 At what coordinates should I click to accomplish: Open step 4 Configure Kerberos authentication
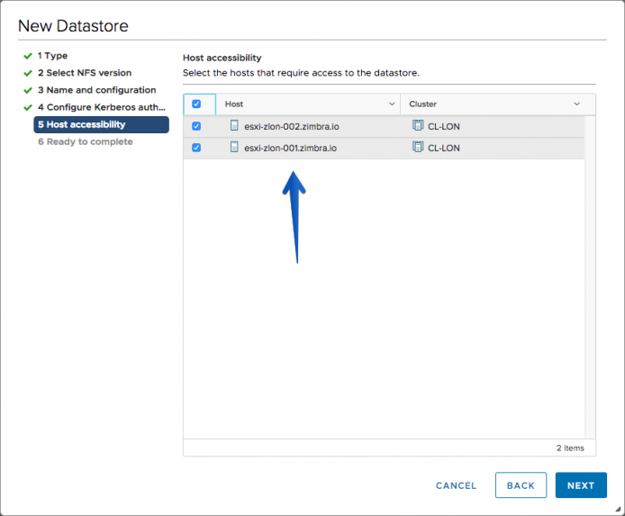tap(102, 107)
